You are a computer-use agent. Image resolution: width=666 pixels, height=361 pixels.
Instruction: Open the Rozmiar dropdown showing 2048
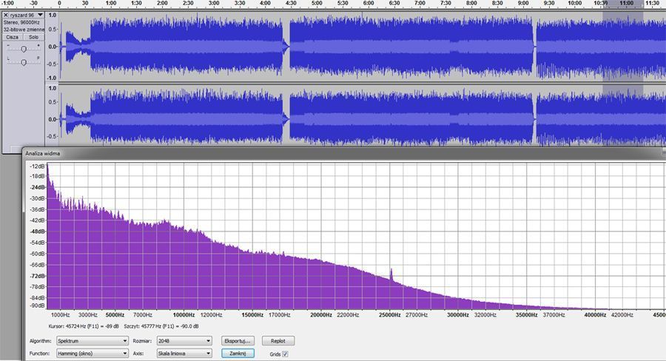(184, 340)
